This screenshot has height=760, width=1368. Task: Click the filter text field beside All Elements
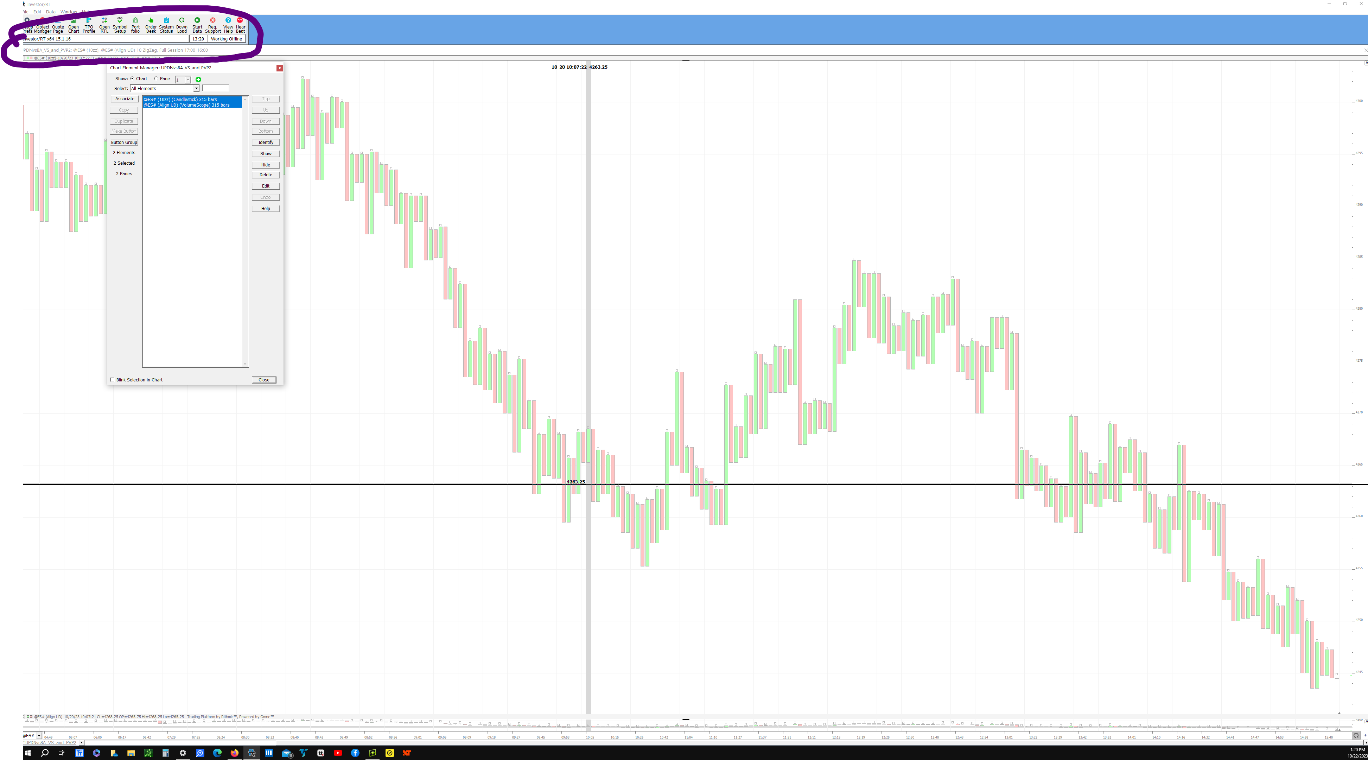point(215,88)
